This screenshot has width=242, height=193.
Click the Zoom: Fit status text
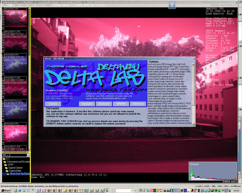[x=38, y=177]
